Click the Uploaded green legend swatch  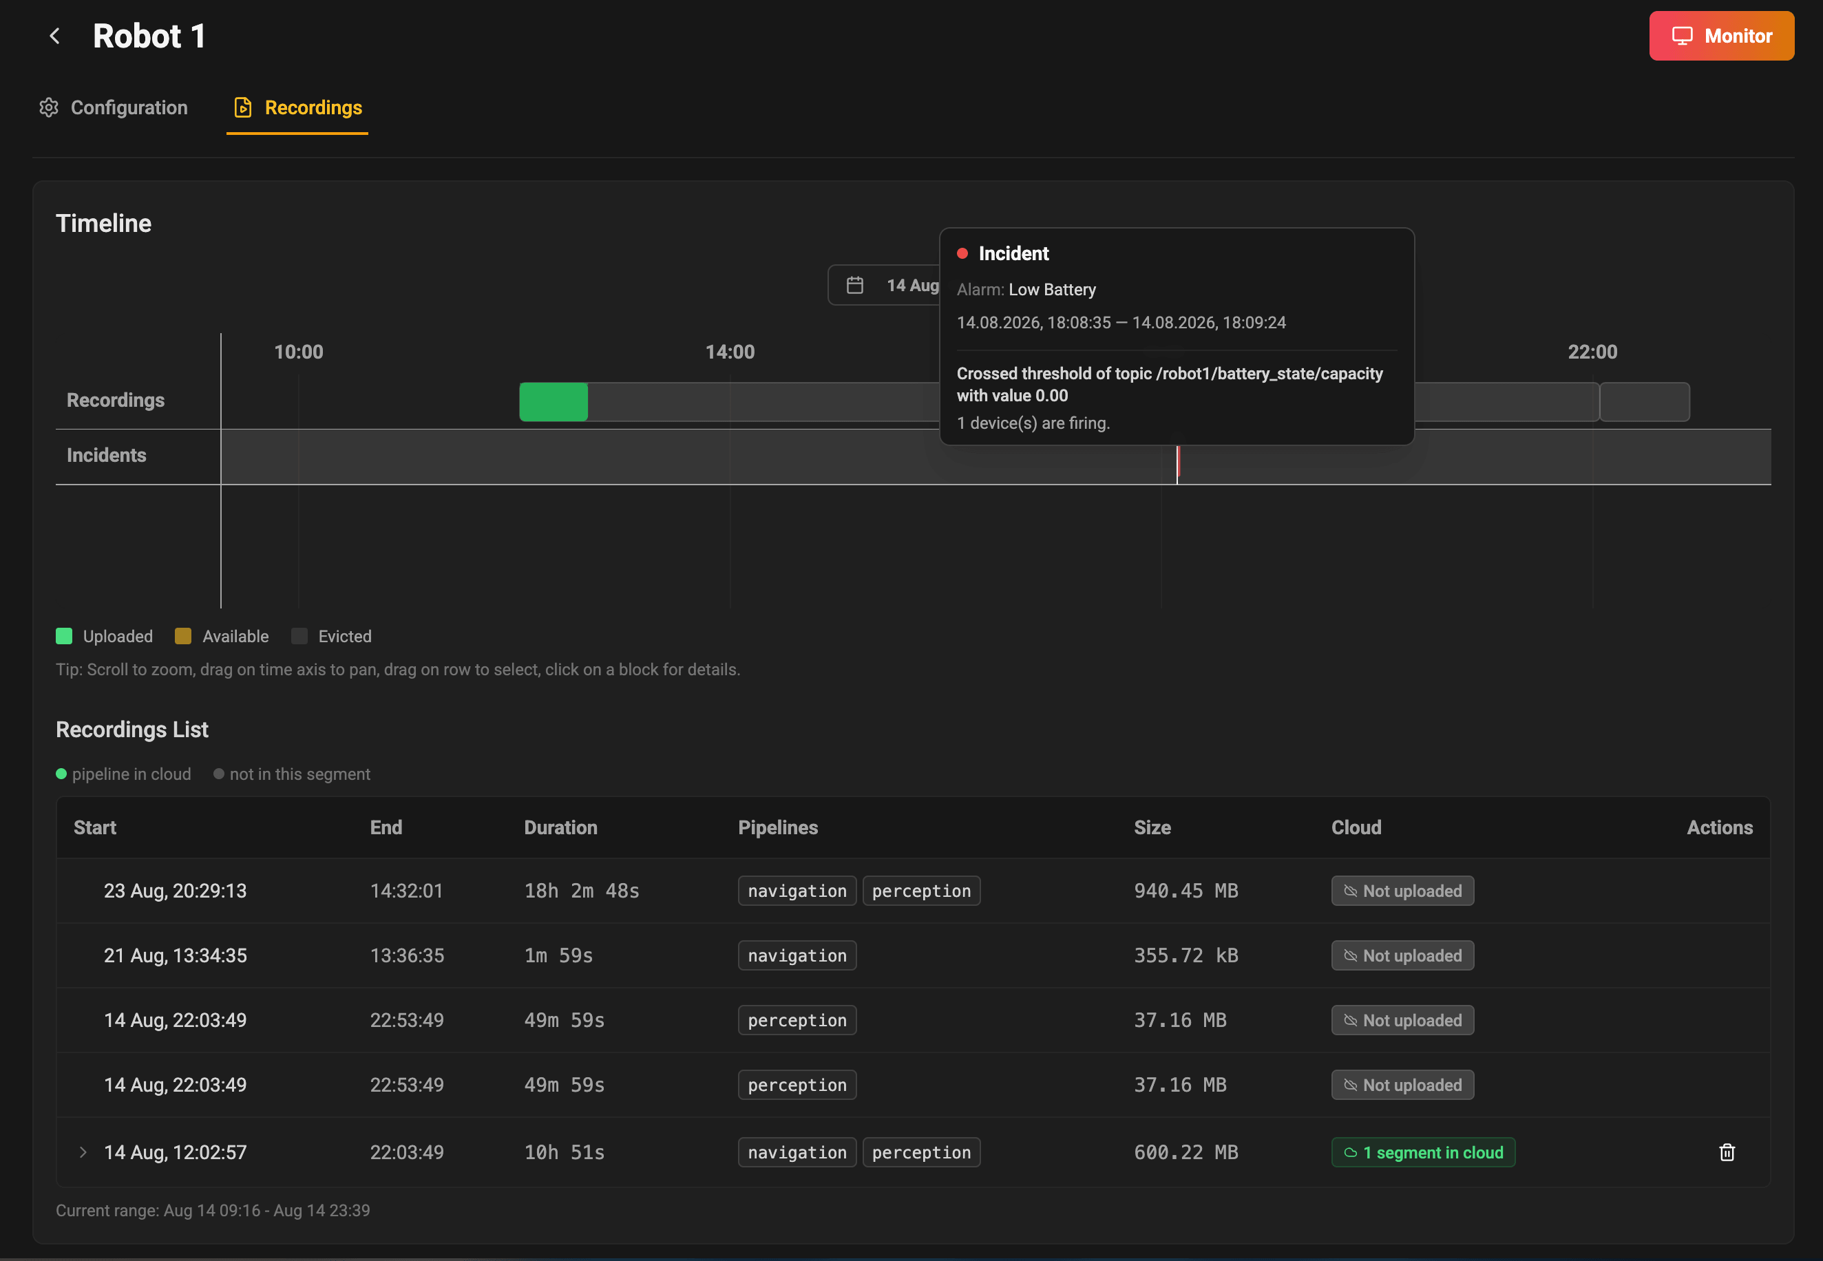(x=64, y=636)
